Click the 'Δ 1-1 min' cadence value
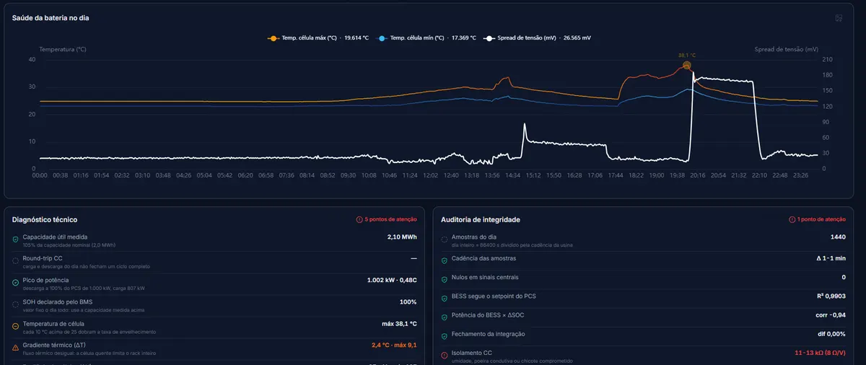 (x=830, y=258)
